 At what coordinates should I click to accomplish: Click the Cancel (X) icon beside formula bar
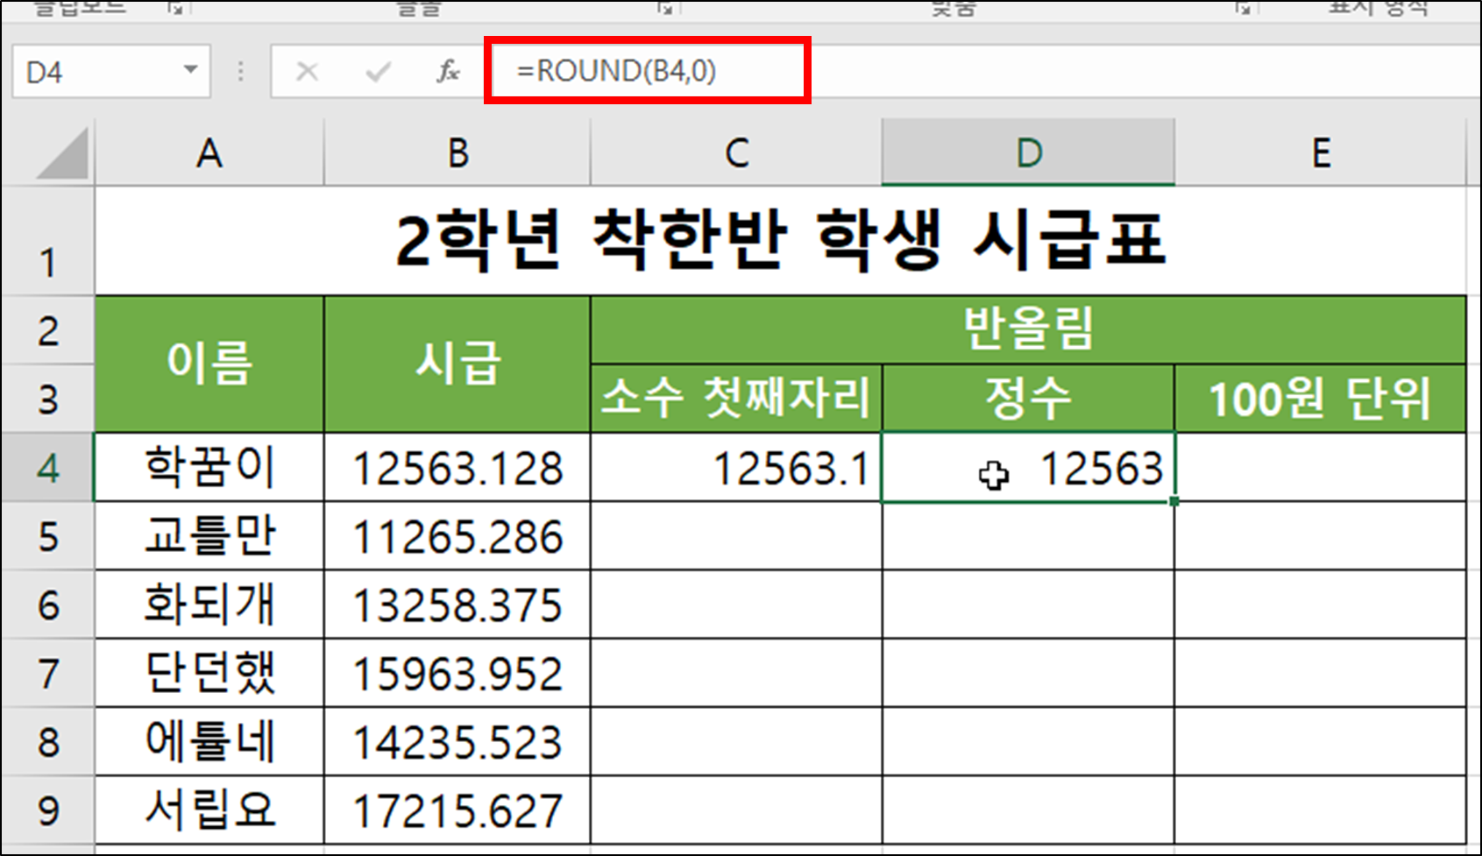307,71
